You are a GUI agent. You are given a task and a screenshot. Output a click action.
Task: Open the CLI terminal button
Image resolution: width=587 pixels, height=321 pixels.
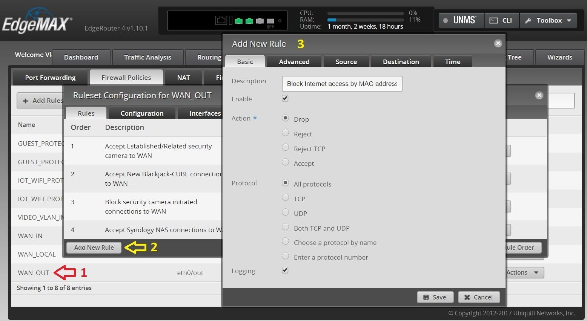(x=502, y=20)
